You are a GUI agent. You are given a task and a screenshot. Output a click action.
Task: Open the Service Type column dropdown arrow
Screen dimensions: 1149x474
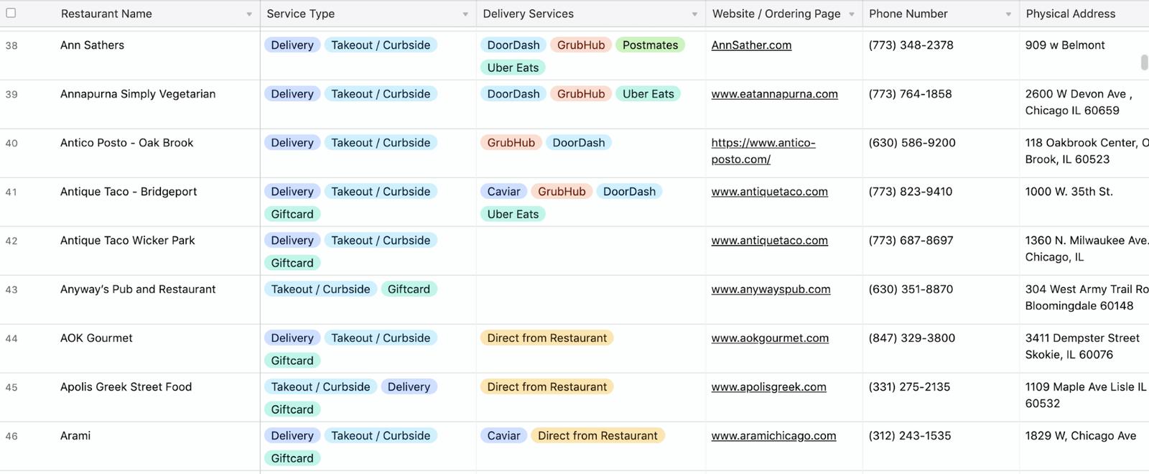[465, 14]
